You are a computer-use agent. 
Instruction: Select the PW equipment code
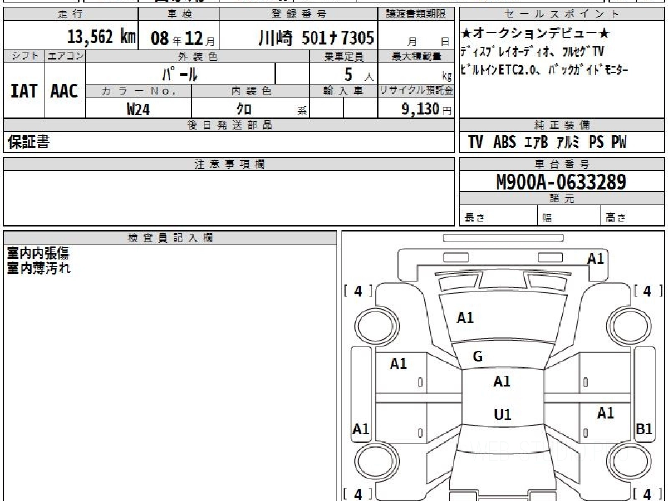tap(619, 143)
